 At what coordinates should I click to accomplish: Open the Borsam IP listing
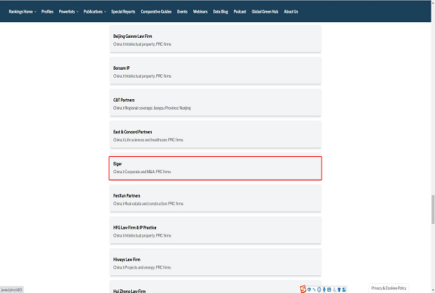[x=215, y=71]
